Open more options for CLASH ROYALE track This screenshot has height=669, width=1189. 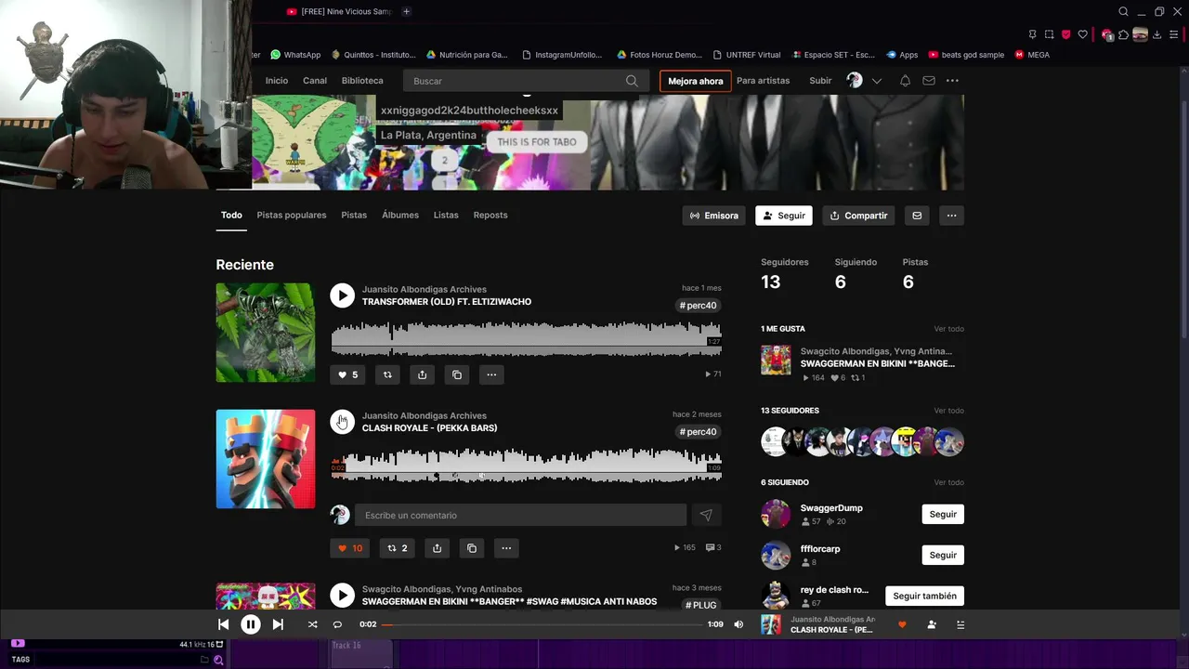pos(506,548)
